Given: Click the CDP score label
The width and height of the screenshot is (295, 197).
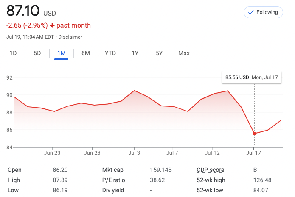Looking at the screenshot, I should (210, 170).
